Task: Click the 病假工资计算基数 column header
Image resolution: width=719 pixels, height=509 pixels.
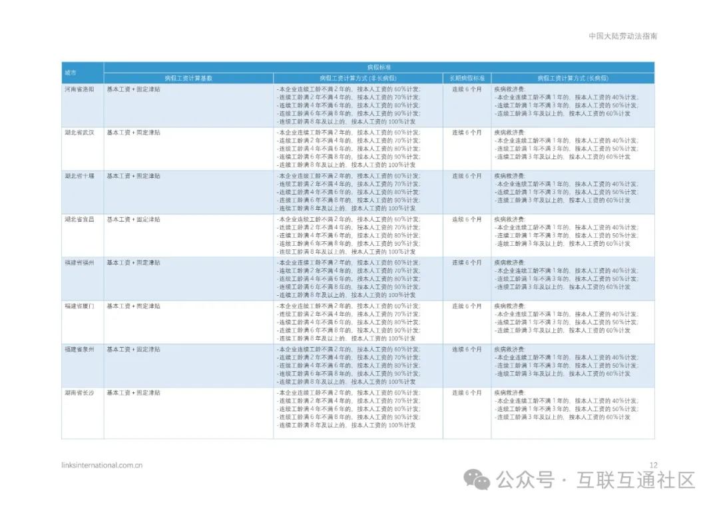Action: point(188,79)
